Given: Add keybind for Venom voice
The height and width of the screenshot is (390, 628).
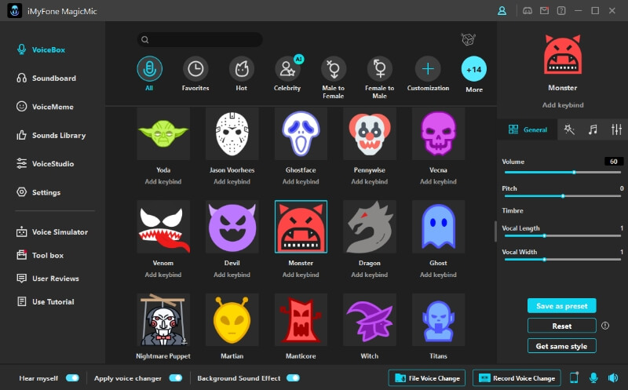Looking at the screenshot, I should (x=163, y=275).
